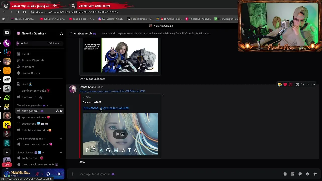Collapse Videos Nuevos category

tap(30, 152)
